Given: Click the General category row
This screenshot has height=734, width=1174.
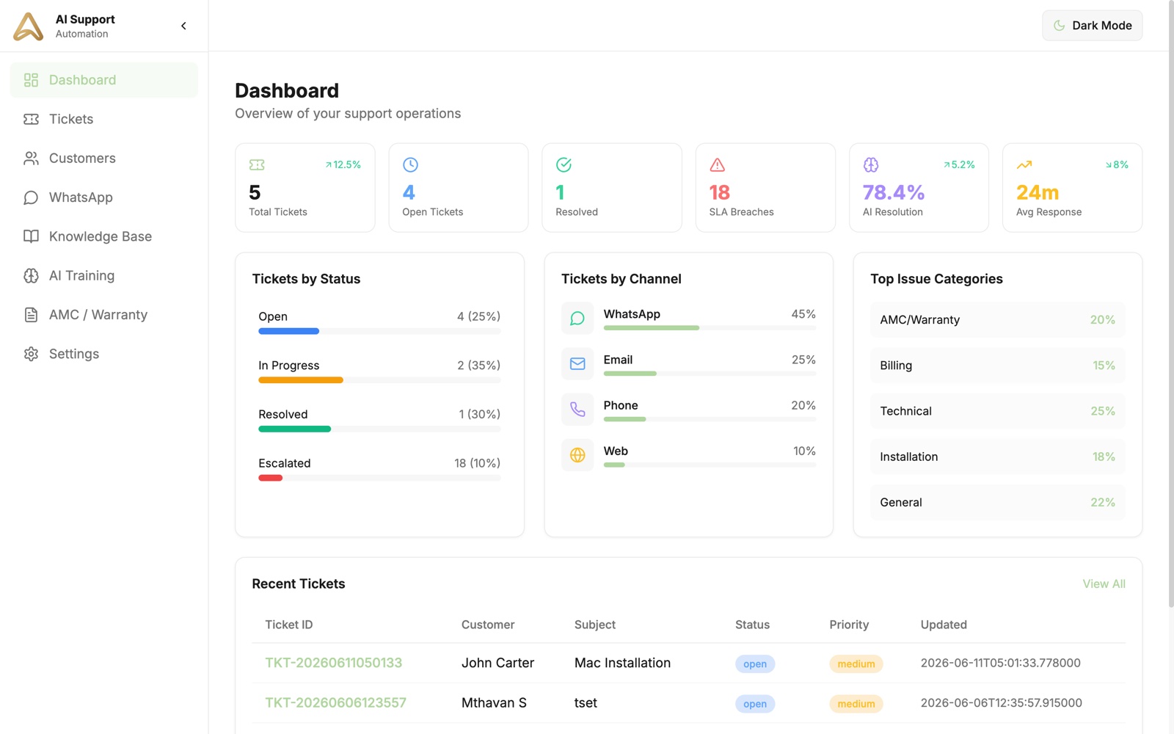Looking at the screenshot, I should pos(997,502).
